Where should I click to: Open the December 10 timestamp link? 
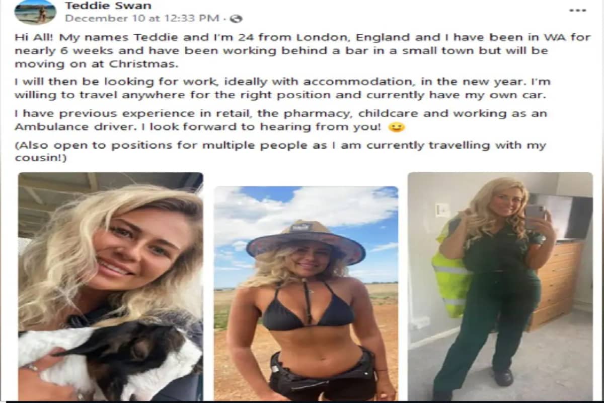[x=142, y=19]
